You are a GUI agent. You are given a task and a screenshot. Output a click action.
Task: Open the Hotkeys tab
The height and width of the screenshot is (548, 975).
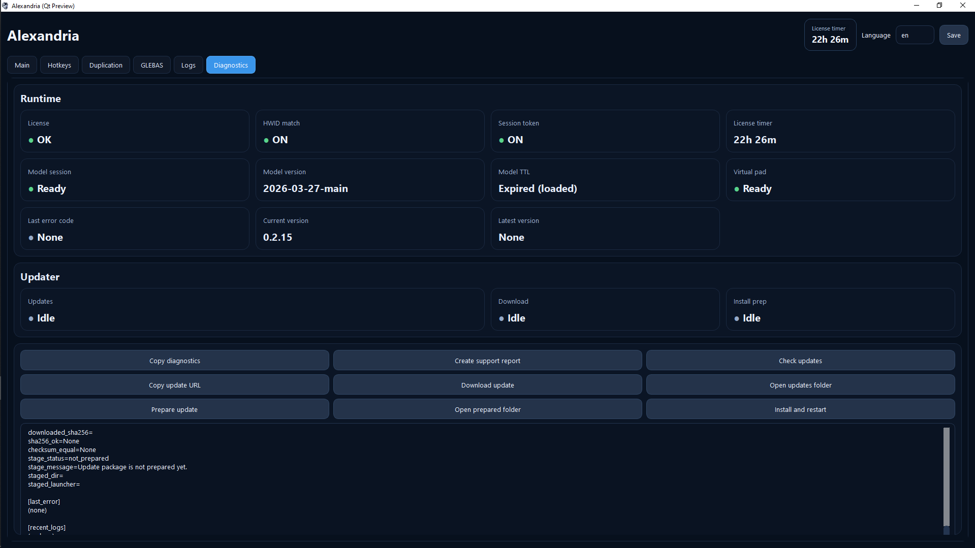click(59, 65)
